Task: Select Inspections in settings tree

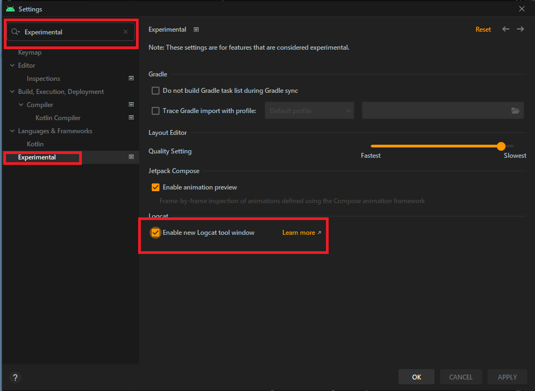Action: pos(43,79)
